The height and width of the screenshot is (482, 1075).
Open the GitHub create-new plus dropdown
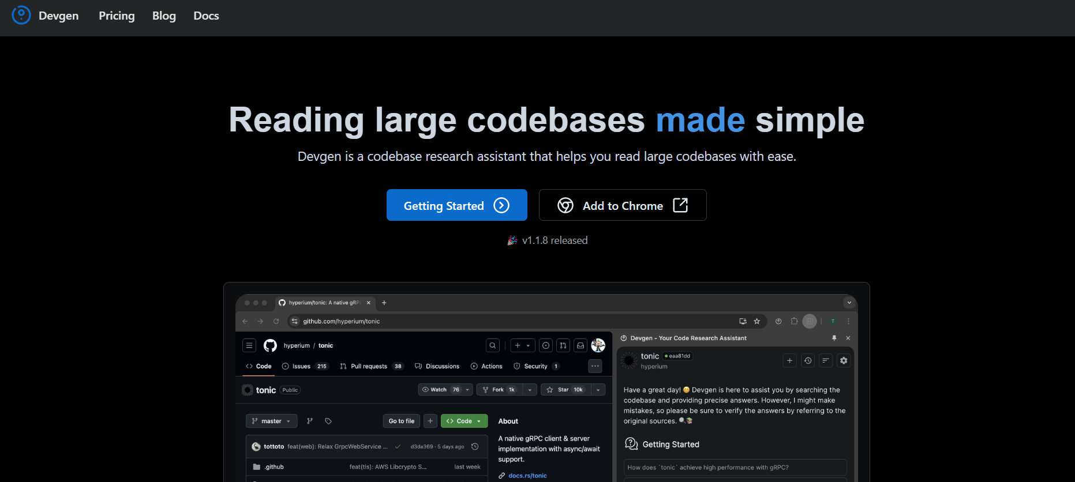[523, 345]
